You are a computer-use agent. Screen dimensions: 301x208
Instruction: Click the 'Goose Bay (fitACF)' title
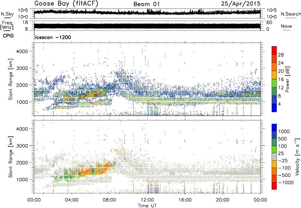pyautogui.click(x=66, y=4)
